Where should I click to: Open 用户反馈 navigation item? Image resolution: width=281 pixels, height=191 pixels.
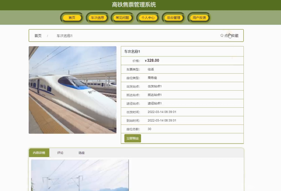pos(199,18)
